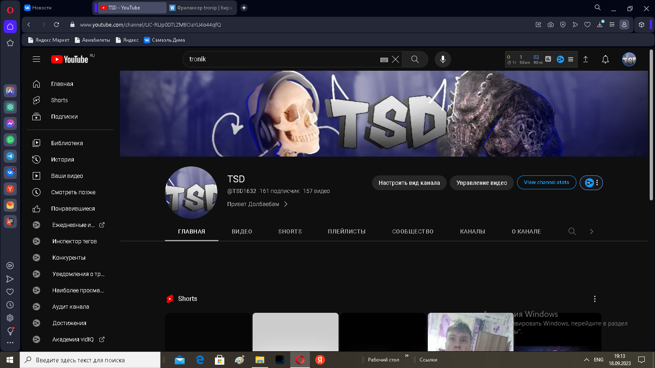Open the boy's face Shorts thumbnail
This screenshot has width=655, height=368.
point(470,332)
